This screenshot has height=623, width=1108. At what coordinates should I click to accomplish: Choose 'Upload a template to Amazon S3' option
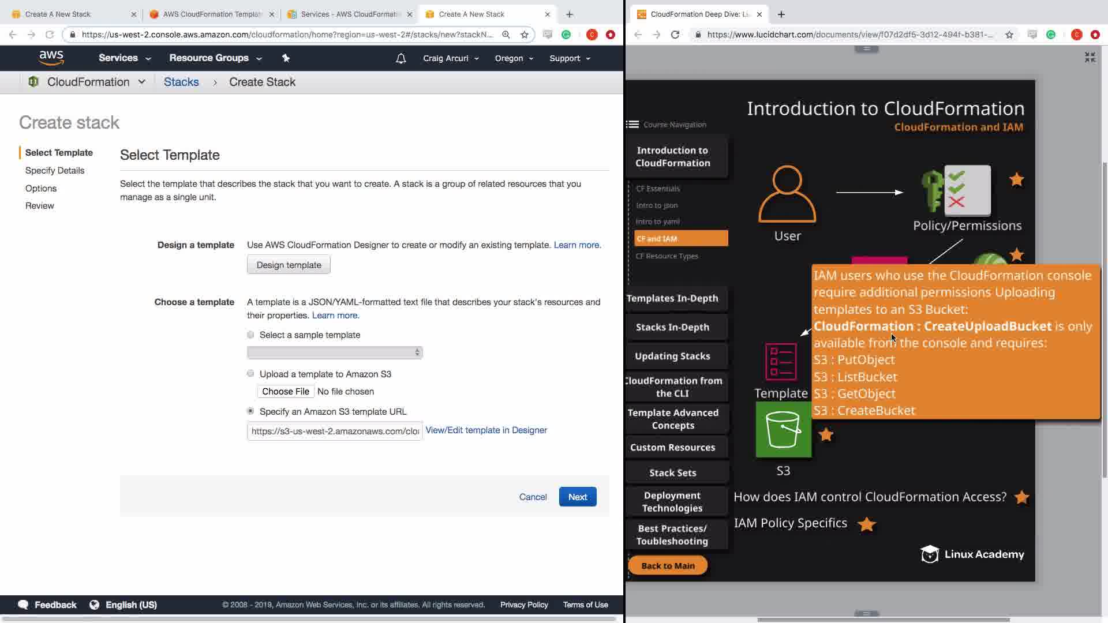coord(250,374)
